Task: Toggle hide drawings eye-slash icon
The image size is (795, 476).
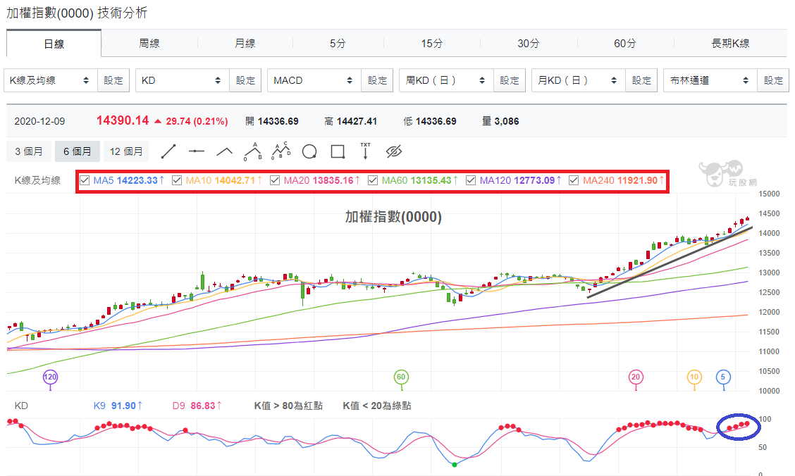Action: click(394, 151)
